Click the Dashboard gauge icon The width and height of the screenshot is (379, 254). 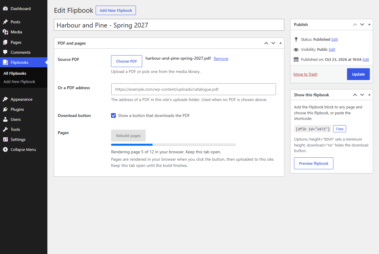pos(5,9)
